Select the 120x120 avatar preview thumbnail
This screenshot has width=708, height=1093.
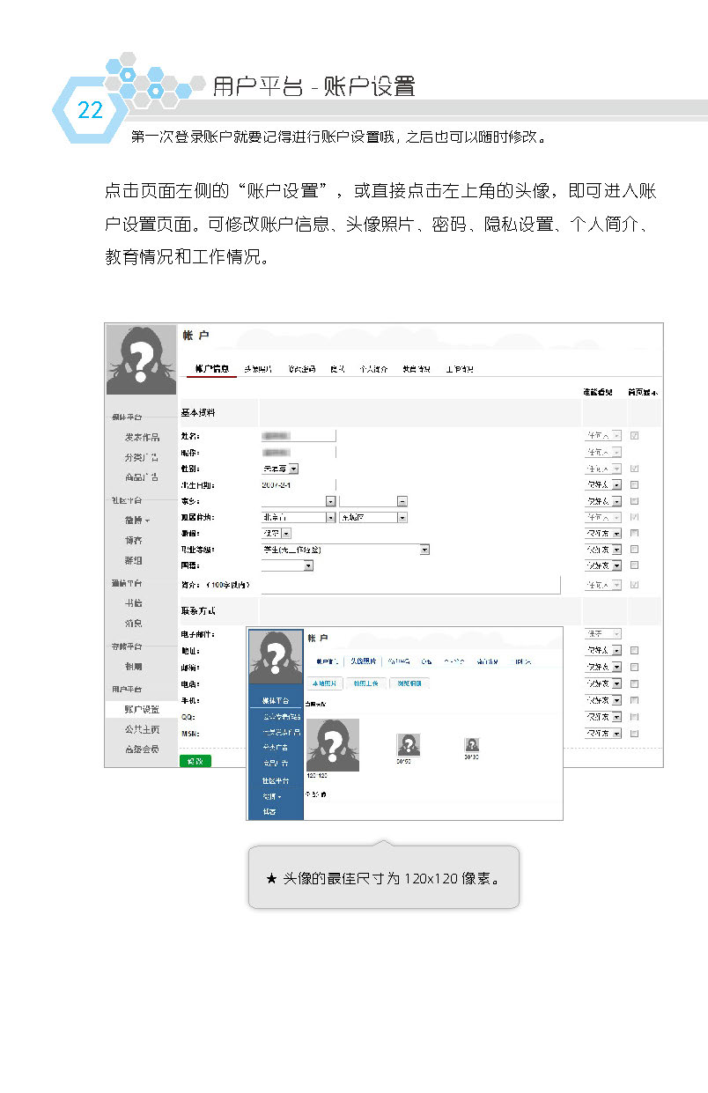tap(333, 745)
